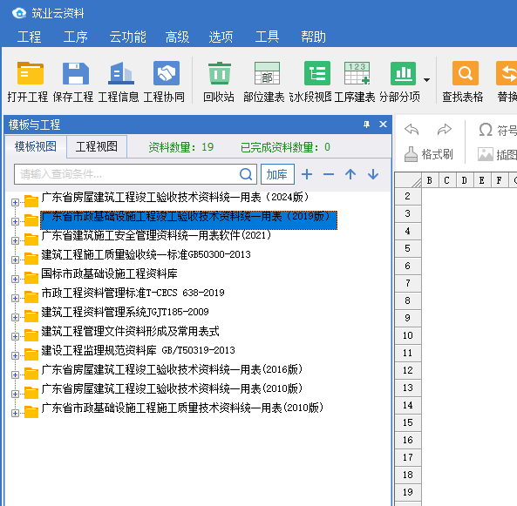This screenshot has height=506, width=517.
Task: Click the 资料数量: 19 label
Action: 181,147
